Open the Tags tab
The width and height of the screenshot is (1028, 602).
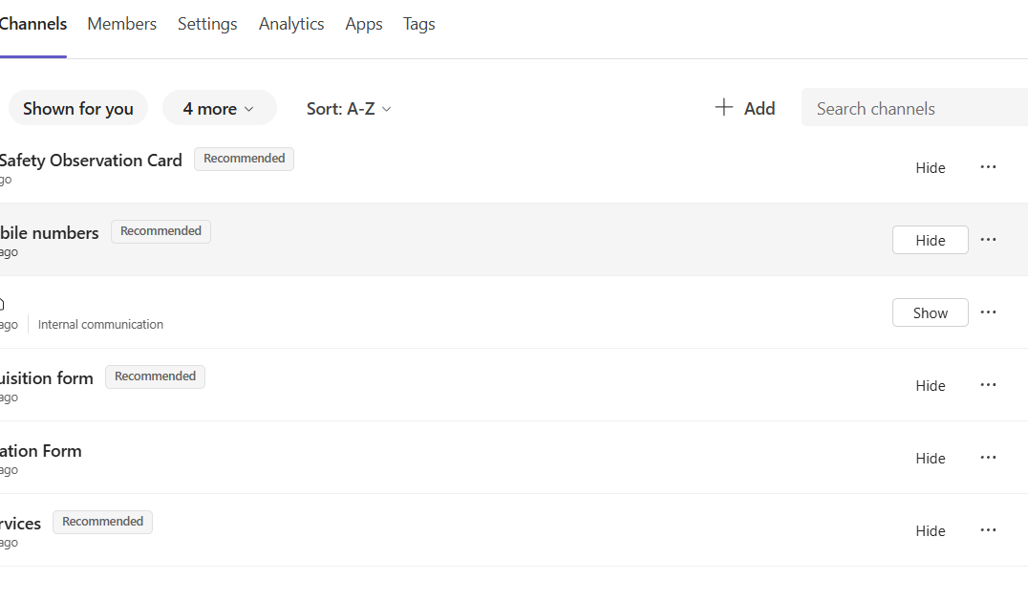pos(418,24)
